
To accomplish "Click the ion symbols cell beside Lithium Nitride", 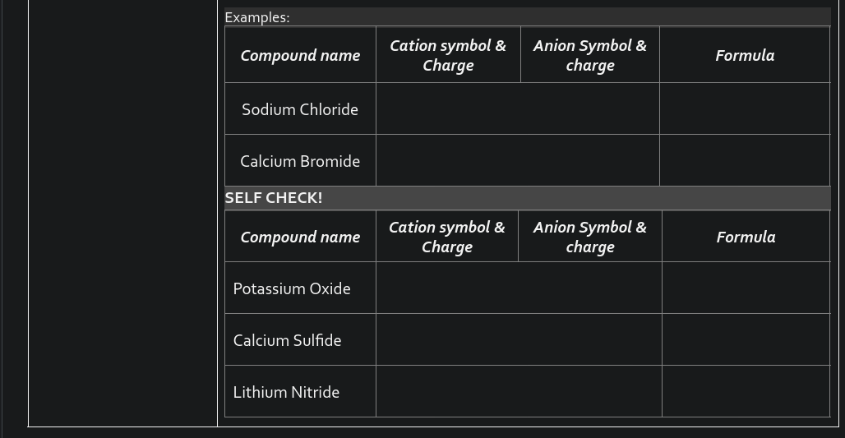I will 519,391.
